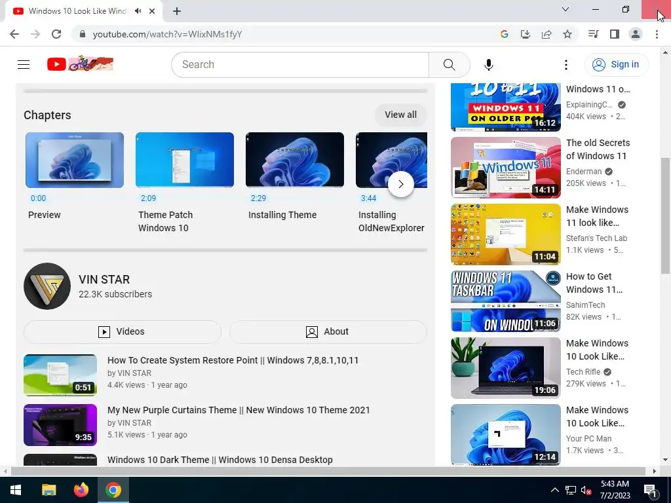Toggle Chrome side panel icon
Image resolution: width=671 pixels, height=503 pixels.
click(615, 34)
